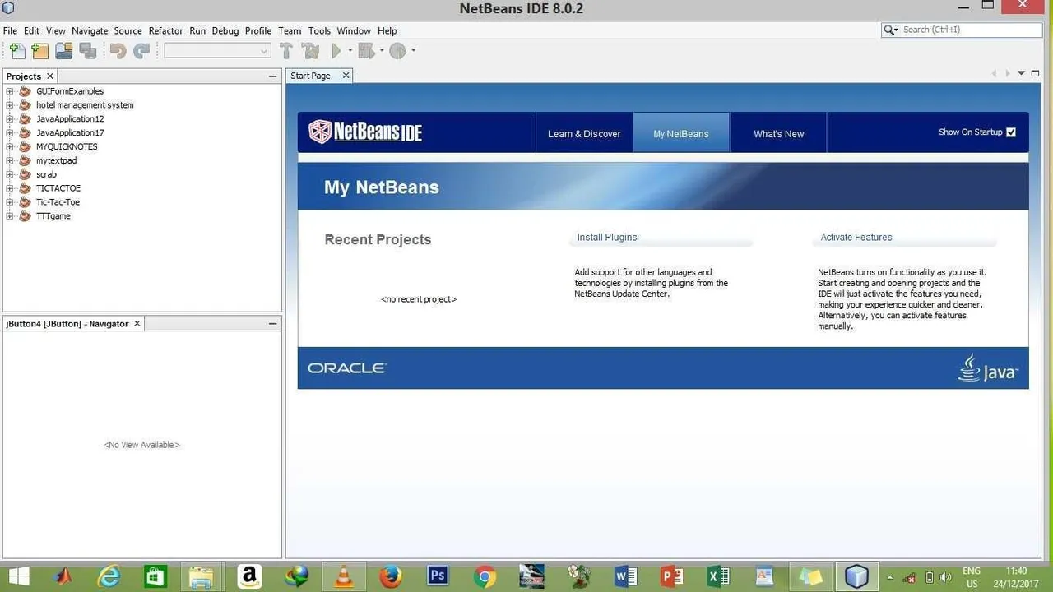The height and width of the screenshot is (592, 1053).
Task: Click the NetBeans IDE logo on Start Page
Action: point(365,132)
